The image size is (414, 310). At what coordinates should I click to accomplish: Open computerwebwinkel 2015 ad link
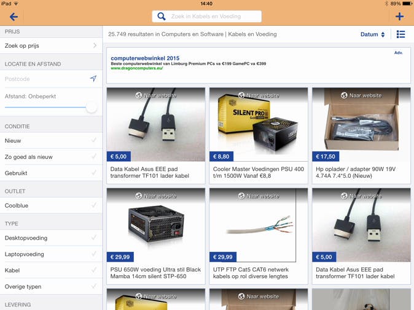coord(145,58)
